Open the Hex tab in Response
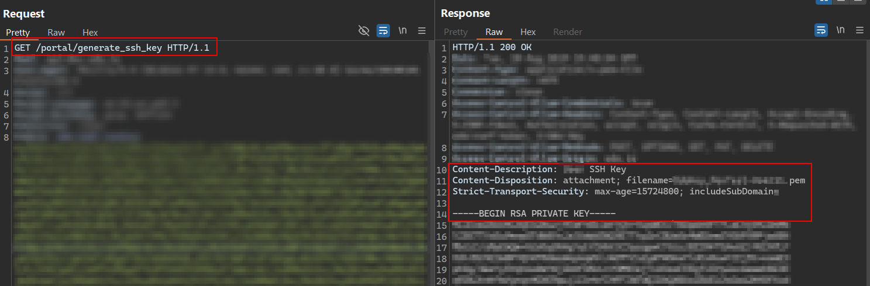The height and width of the screenshot is (286, 870). [x=528, y=33]
